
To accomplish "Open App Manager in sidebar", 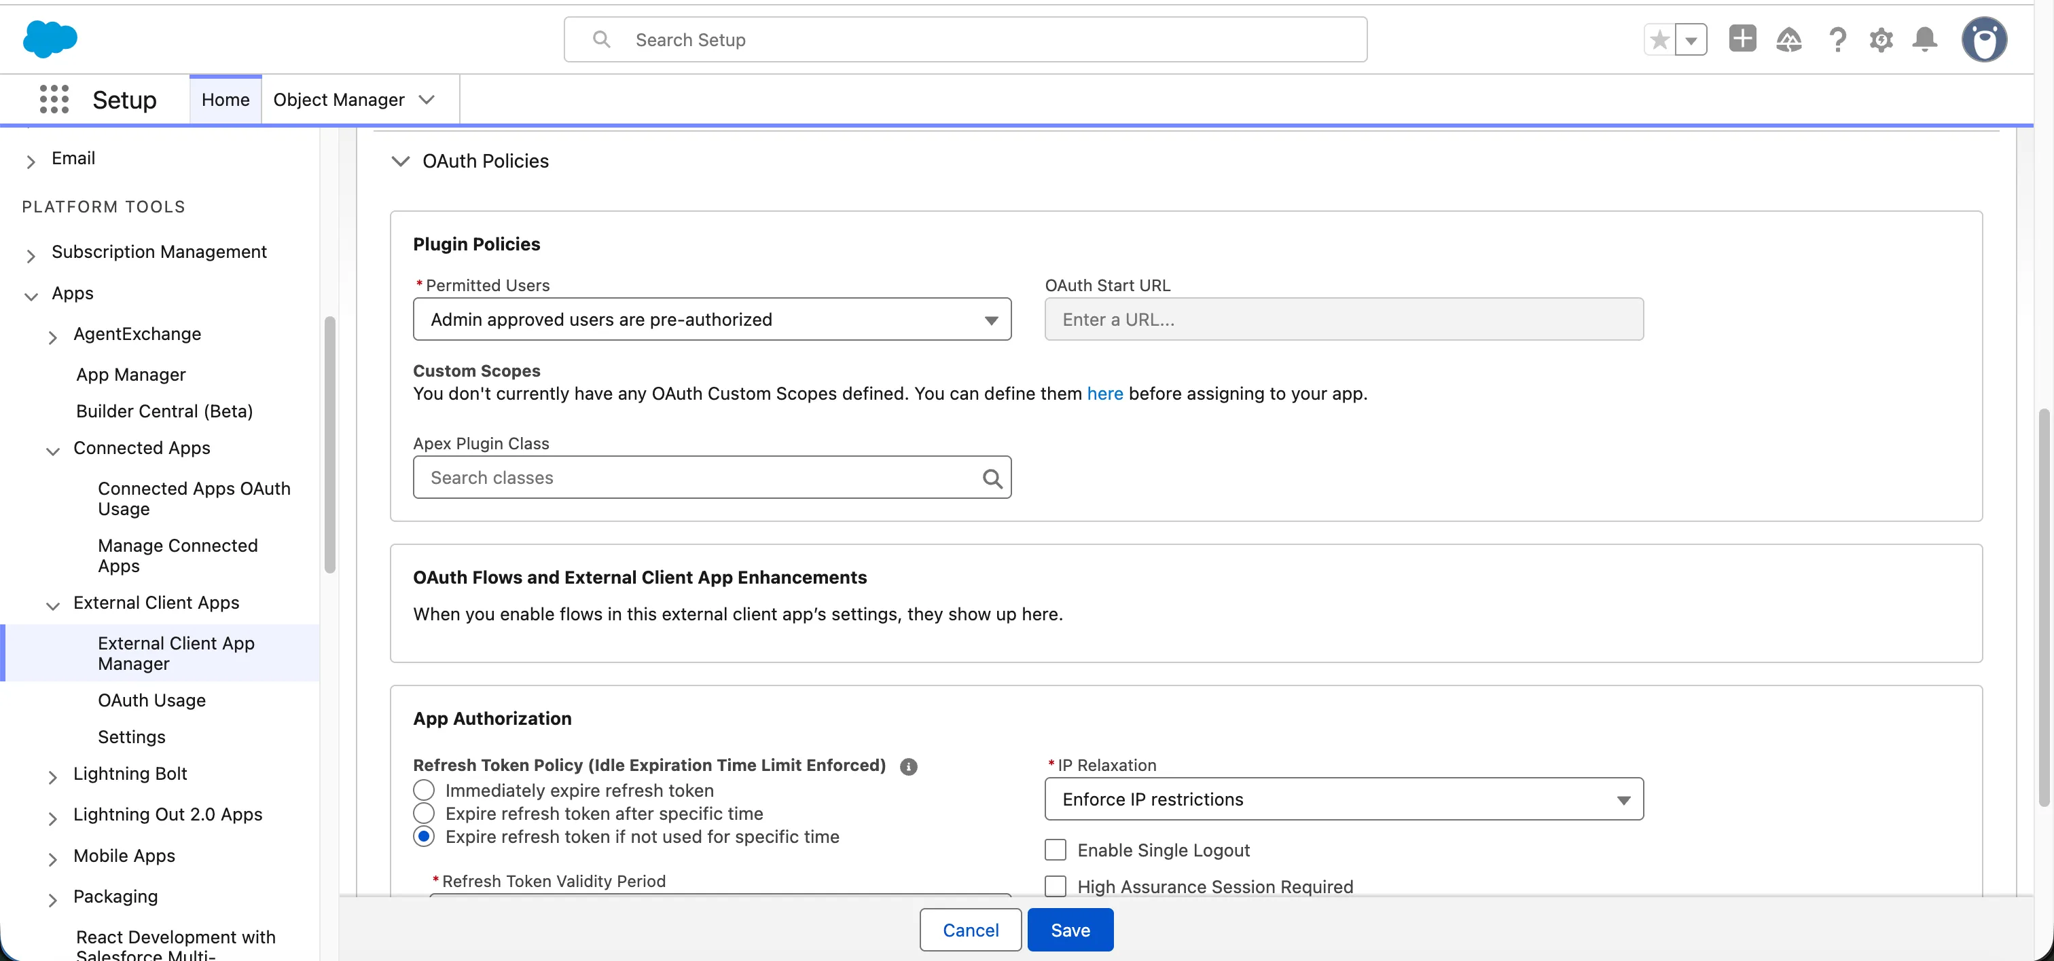I will (131, 375).
